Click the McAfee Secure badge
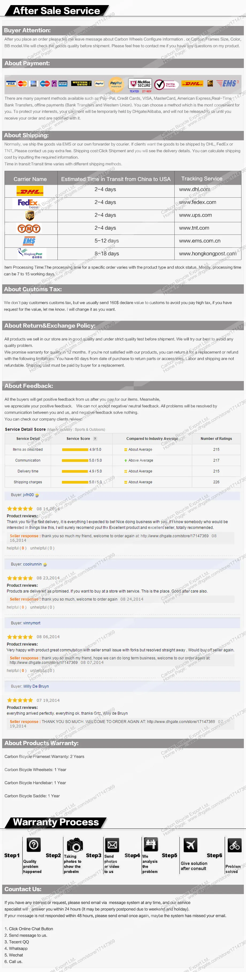This screenshot has height=972, width=246. pyautogui.click(x=140, y=84)
